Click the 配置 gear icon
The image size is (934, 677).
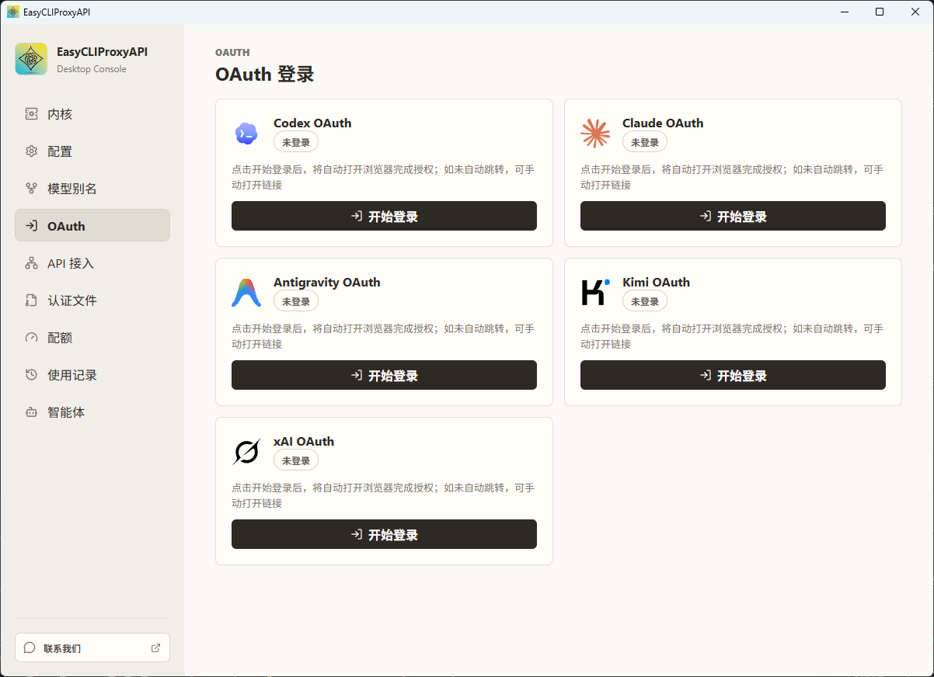pyautogui.click(x=31, y=151)
